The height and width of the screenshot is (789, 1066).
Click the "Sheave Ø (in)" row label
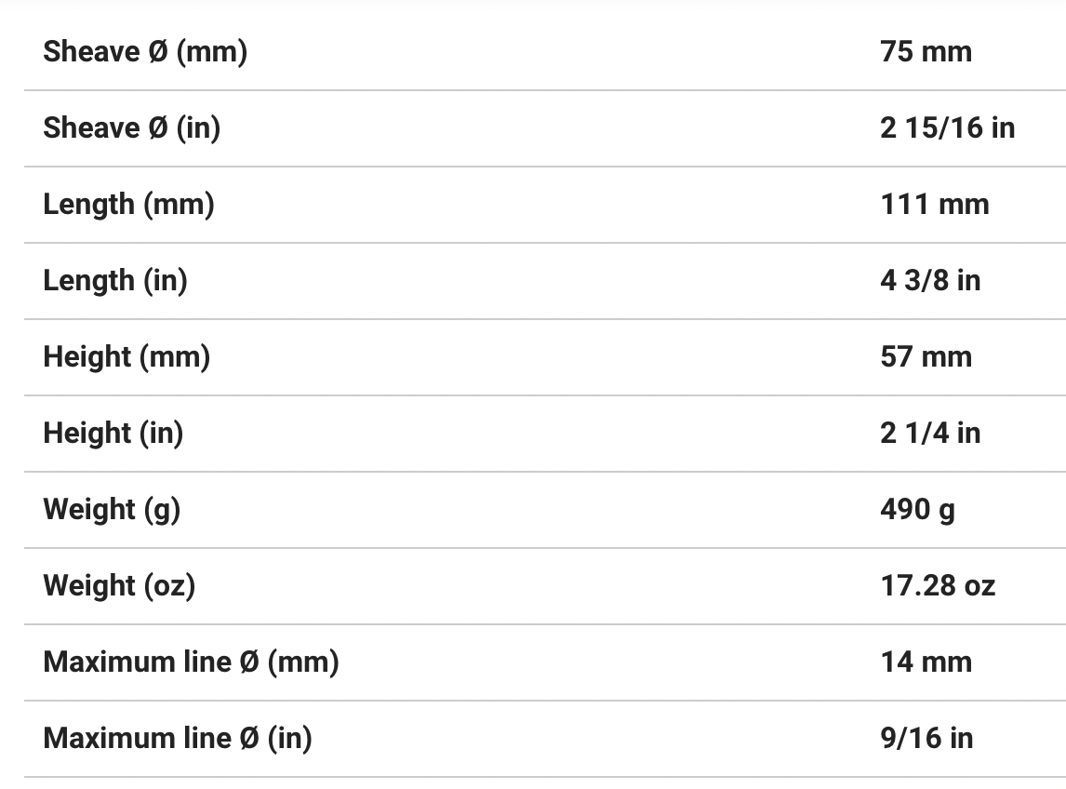[131, 128]
